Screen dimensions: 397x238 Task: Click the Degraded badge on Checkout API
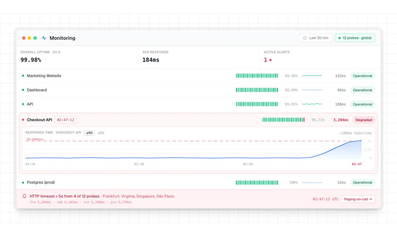click(364, 120)
